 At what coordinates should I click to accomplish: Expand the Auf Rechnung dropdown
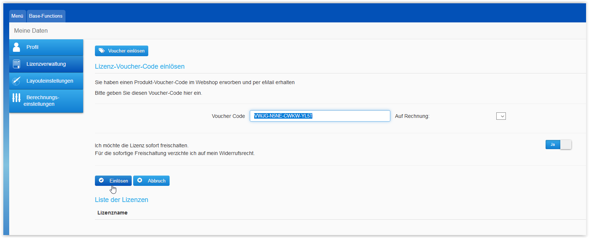pyautogui.click(x=501, y=116)
